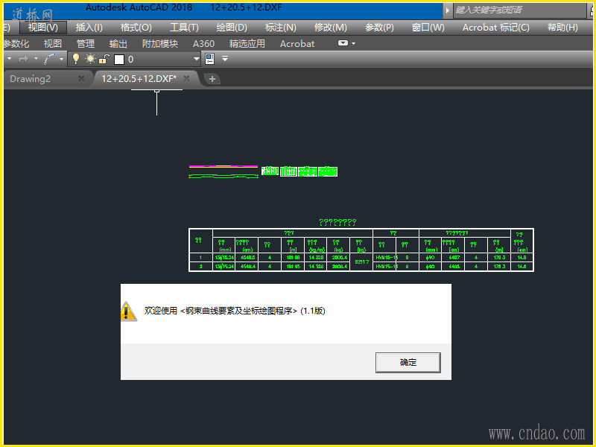The image size is (596, 447).
Task: Switch to the 精选应用 ribbon tab
Action: pos(247,44)
